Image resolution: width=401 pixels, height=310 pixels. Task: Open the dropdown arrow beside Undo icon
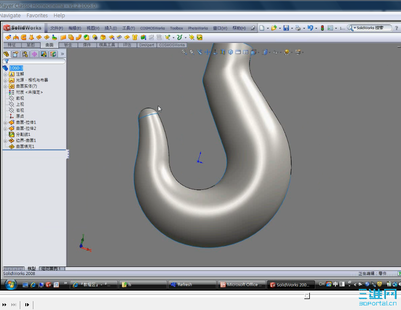click(316, 28)
